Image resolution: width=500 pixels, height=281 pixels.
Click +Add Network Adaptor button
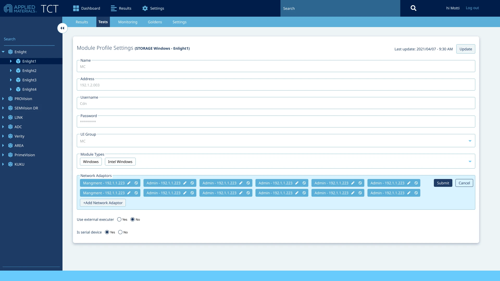[x=103, y=203]
